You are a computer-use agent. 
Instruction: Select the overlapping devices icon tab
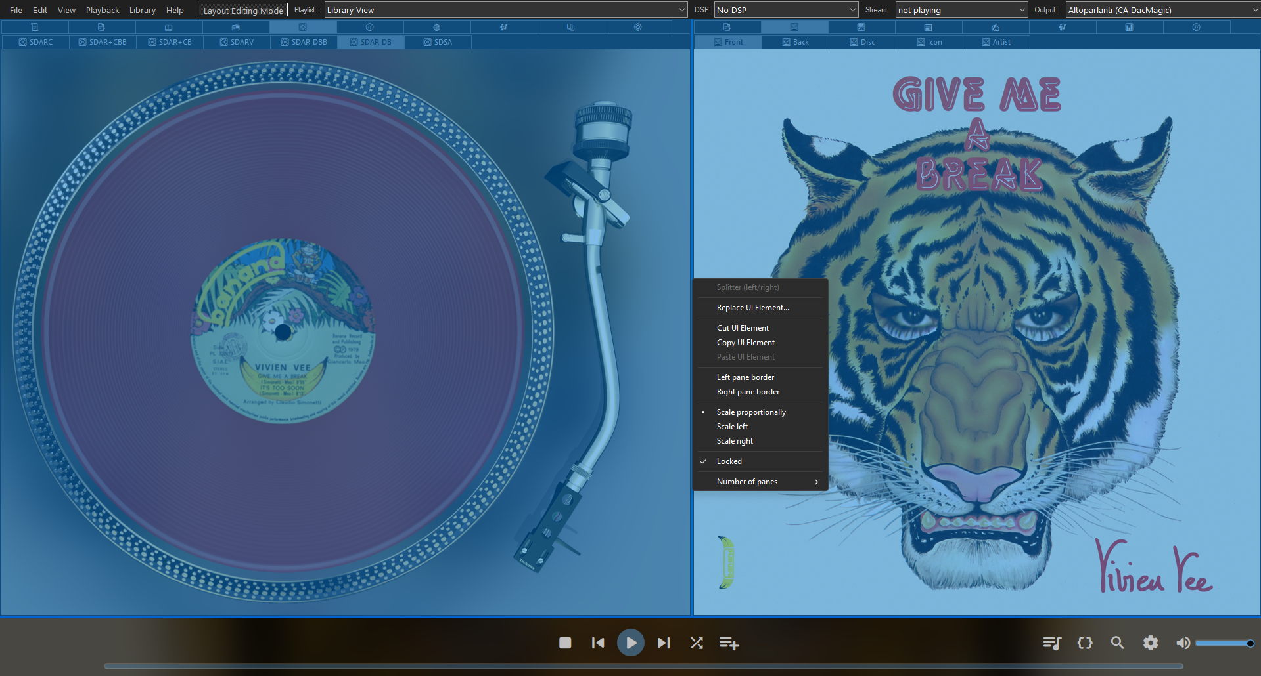click(x=571, y=27)
